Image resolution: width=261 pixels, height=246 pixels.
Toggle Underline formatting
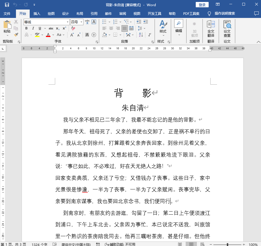click(x=40, y=28)
